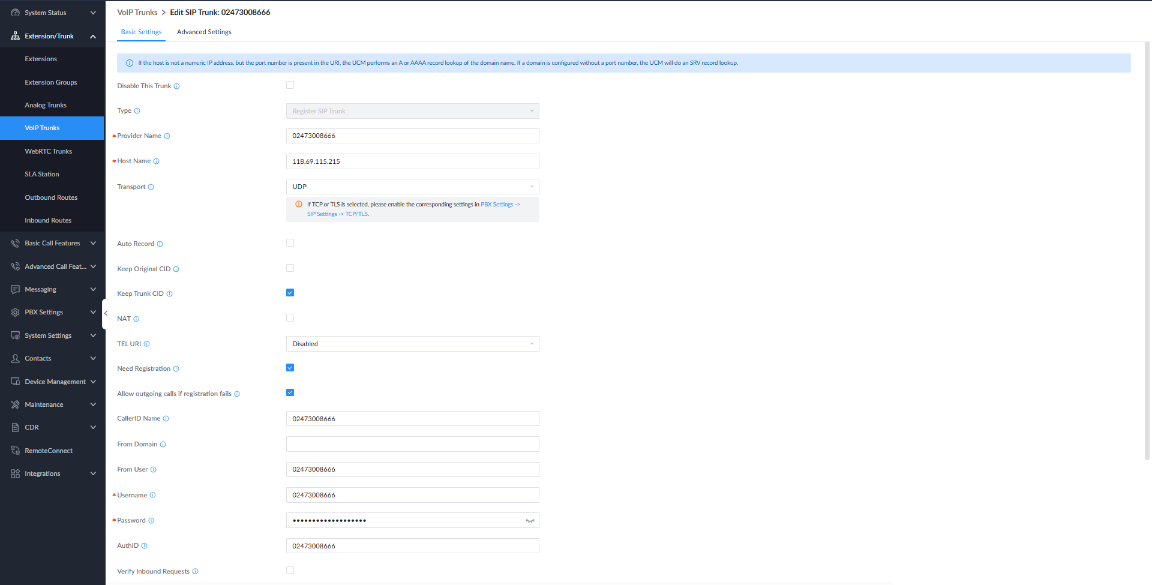Viewport: 1152px width, 585px height.
Task: Collapse the sidebar with the arrow handle
Action: click(106, 313)
